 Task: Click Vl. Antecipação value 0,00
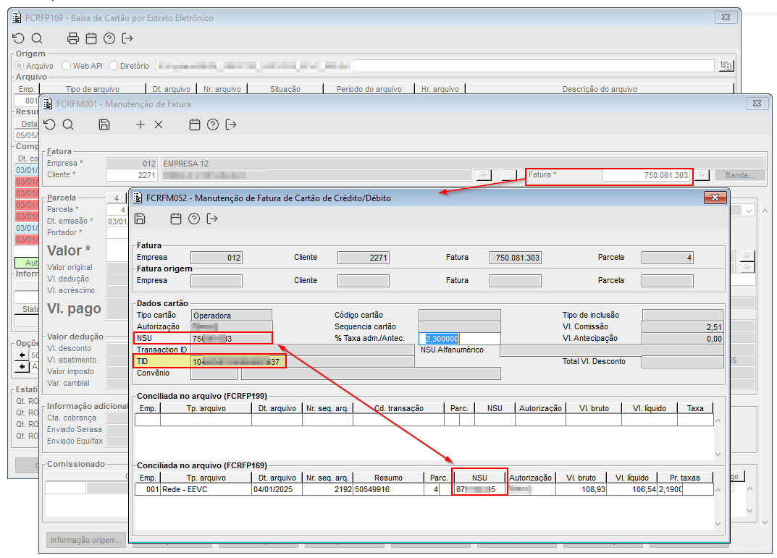click(x=682, y=339)
